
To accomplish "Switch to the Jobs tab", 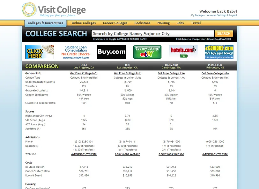I will [180, 23].
